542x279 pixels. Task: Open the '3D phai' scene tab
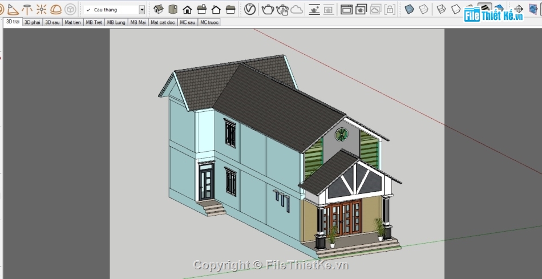(x=32, y=22)
